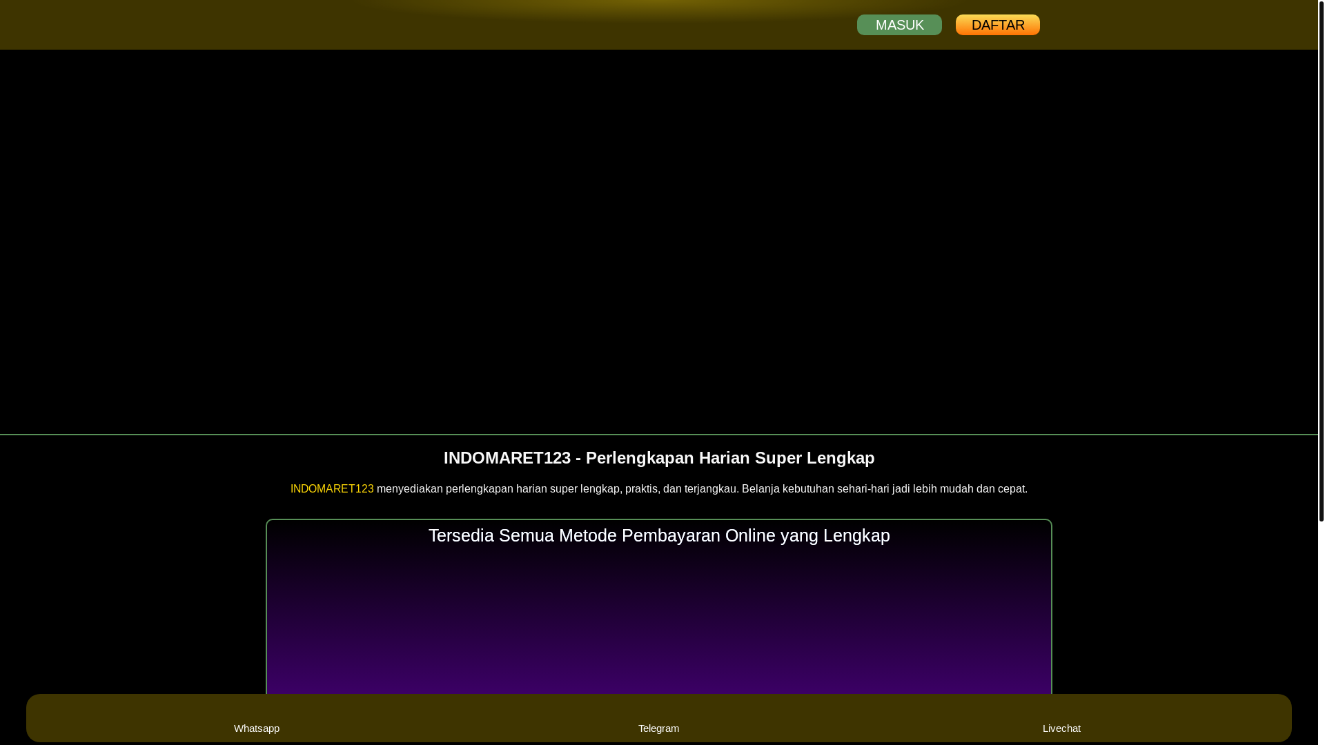Click the MASUK login button
Image resolution: width=1325 pixels, height=745 pixels.
pyautogui.click(x=899, y=25)
